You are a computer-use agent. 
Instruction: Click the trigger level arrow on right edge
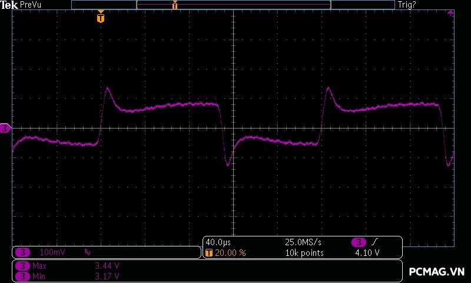click(x=451, y=12)
